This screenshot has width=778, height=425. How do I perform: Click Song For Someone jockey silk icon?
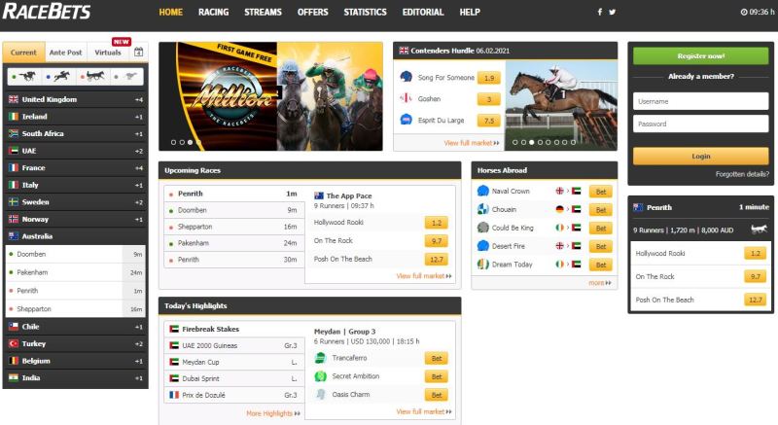(x=407, y=77)
